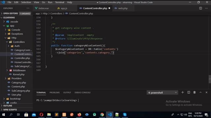The height and width of the screenshot is (118, 211).
Task: Open the powershell terminal selector dropdown
Action: 162,92
